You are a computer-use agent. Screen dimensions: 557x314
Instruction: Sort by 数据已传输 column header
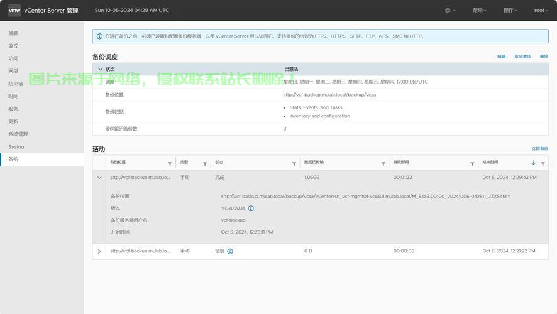[314, 162]
